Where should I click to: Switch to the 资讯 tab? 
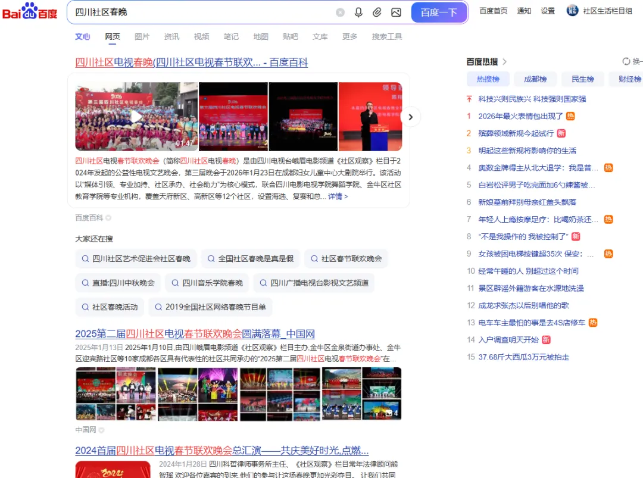[x=171, y=36]
